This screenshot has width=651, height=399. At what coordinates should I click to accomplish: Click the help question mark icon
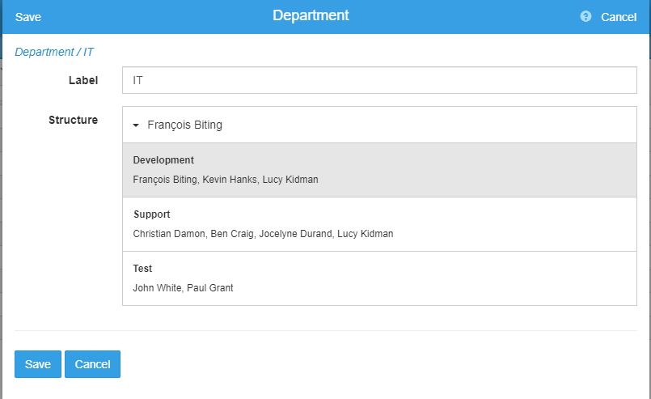585,16
